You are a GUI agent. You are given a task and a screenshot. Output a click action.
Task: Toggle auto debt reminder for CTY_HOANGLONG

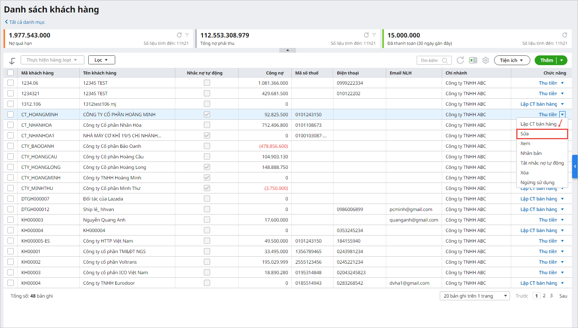point(207,167)
